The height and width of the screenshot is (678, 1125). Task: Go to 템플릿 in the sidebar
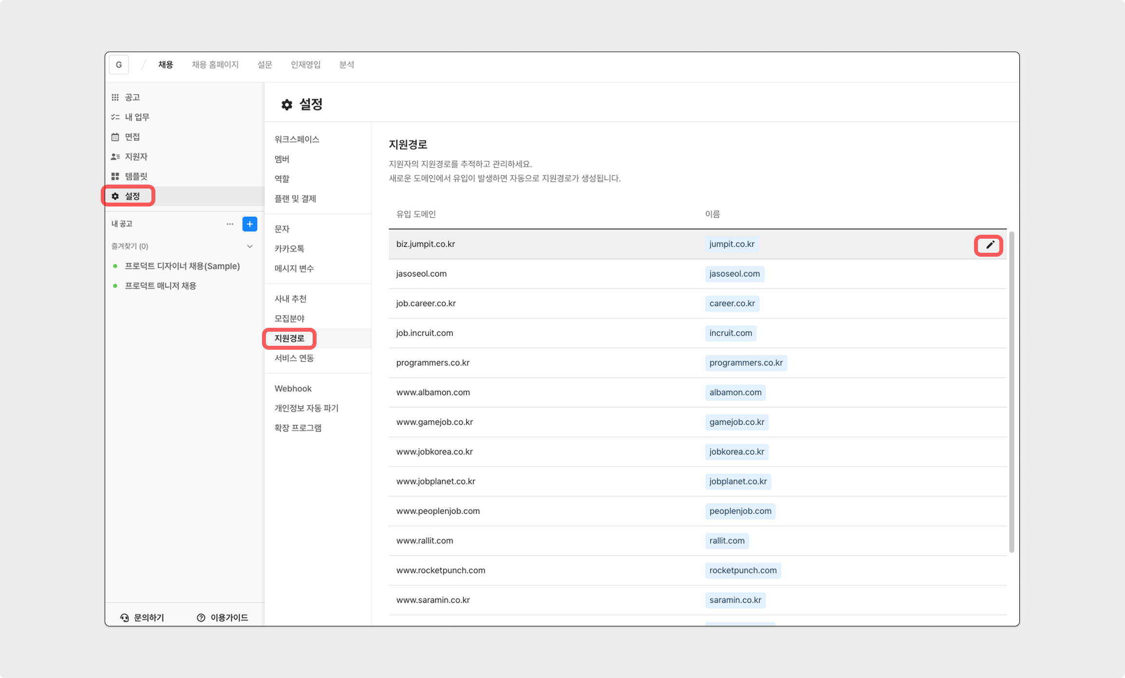[x=136, y=176]
